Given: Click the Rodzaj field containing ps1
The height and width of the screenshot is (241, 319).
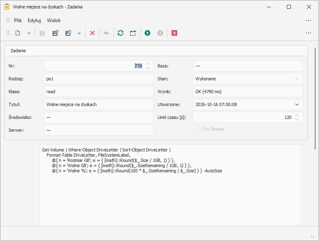Looking at the screenshot, I should pyautogui.click(x=99, y=79).
